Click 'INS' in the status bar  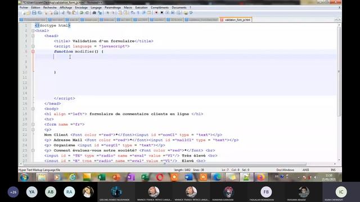pyautogui.click(x=333, y=170)
